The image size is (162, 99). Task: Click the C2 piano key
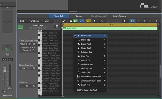click(40, 61)
